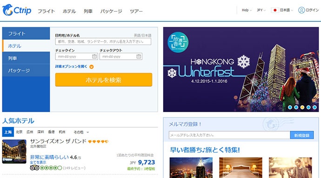Screen dimensions: 321x178
Task: Switch to パッケージ search tab
Action: click(26, 70)
